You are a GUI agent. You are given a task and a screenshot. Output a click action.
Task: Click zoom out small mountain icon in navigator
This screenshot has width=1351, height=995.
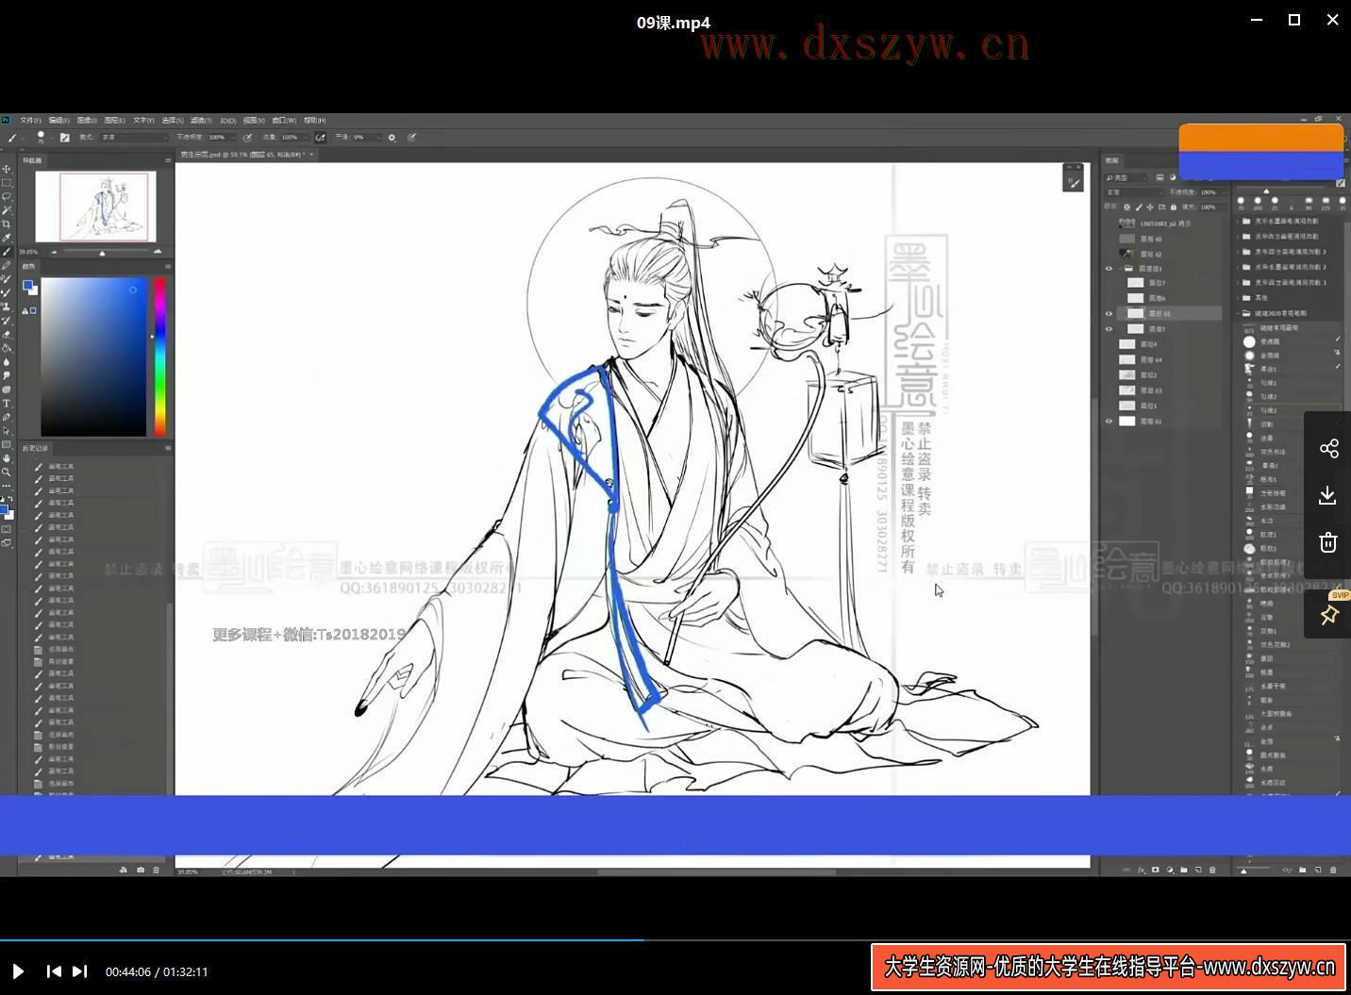pyautogui.click(x=54, y=252)
